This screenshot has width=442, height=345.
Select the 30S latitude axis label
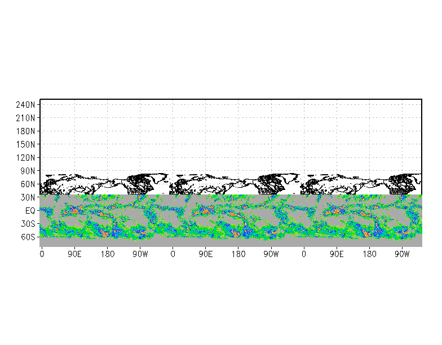click(28, 224)
